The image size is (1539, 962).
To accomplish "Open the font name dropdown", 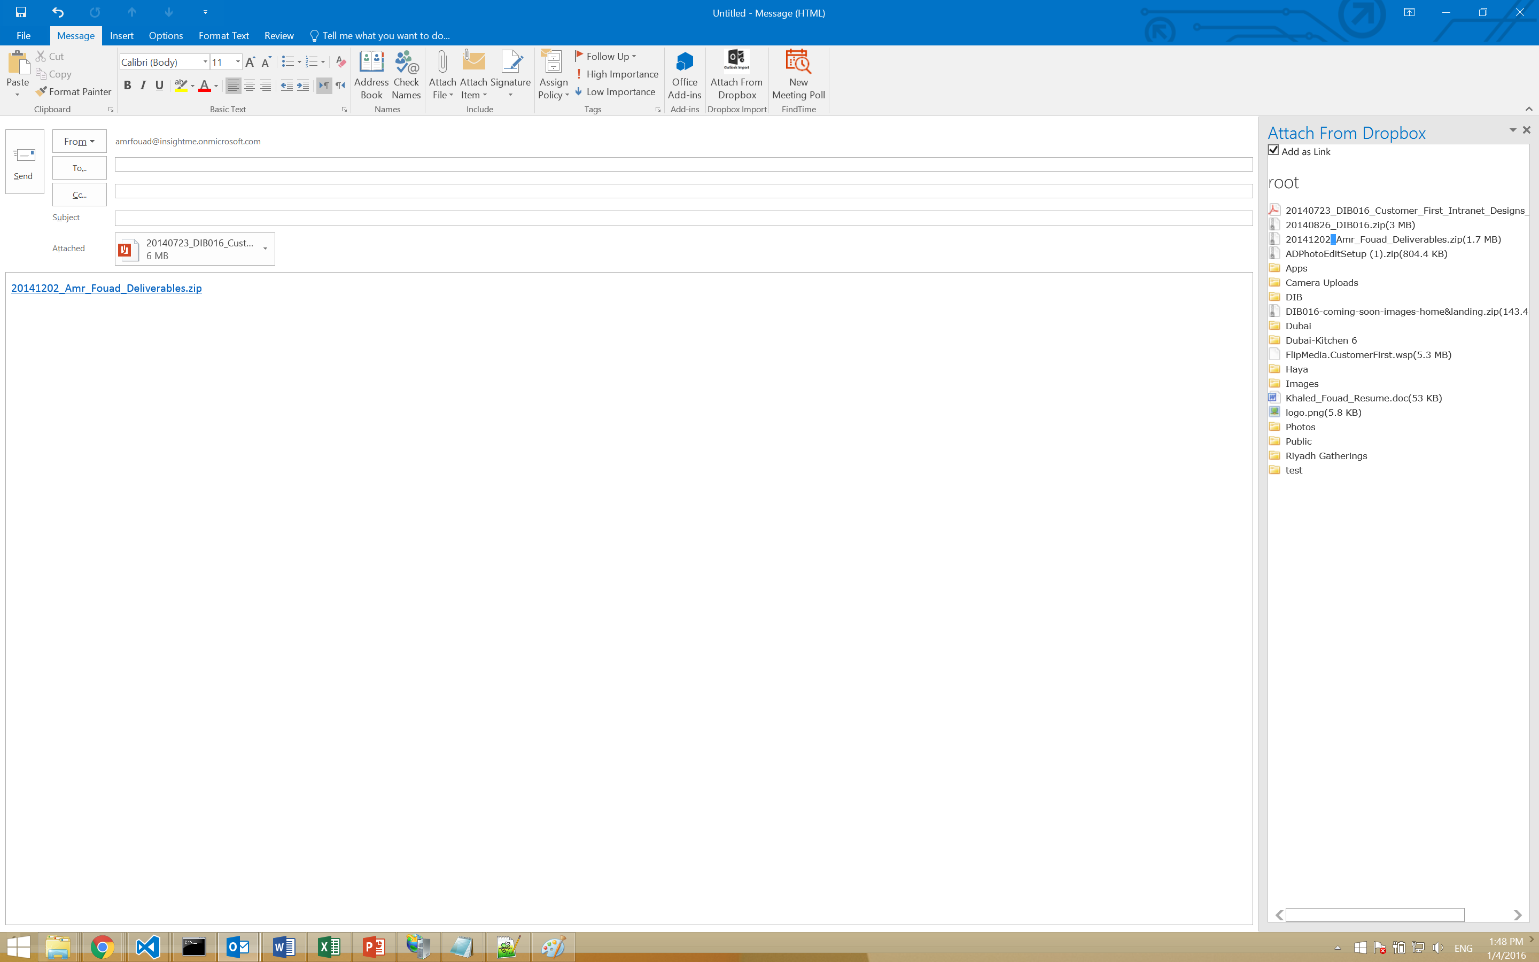I will click(205, 61).
